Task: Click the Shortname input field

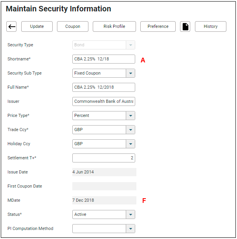Action: coord(104,59)
